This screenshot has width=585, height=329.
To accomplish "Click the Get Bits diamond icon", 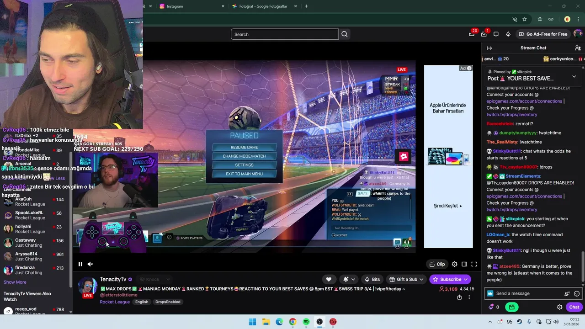I will coord(508,34).
